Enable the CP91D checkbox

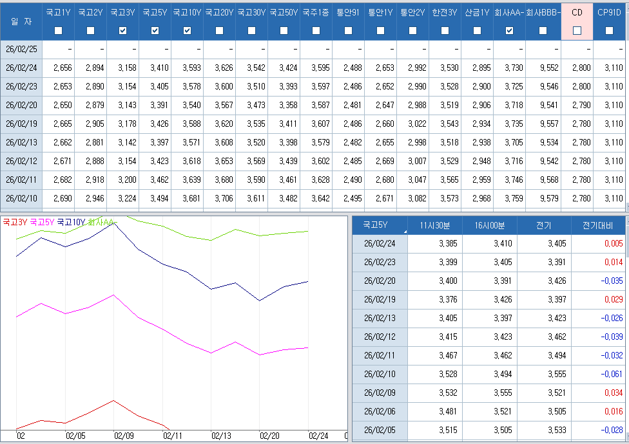tap(610, 30)
